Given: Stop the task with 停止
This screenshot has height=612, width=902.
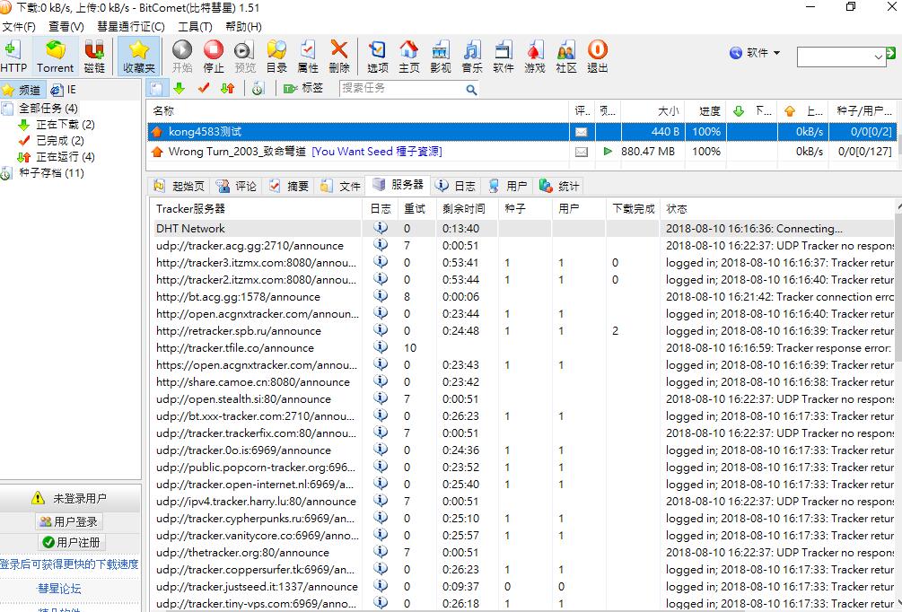Looking at the screenshot, I should (x=214, y=57).
